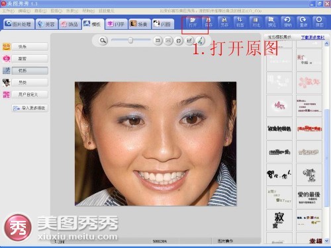Click the 打开 (Open) toolbar icon
Viewport: 331px width, 248px height.
[x=193, y=22]
